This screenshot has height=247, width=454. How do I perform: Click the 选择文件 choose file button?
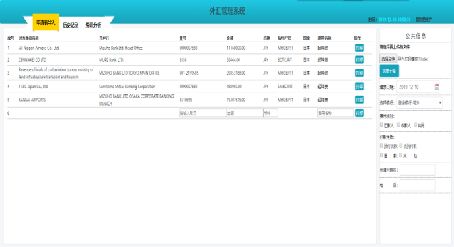pyautogui.click(x=388, y=59)
